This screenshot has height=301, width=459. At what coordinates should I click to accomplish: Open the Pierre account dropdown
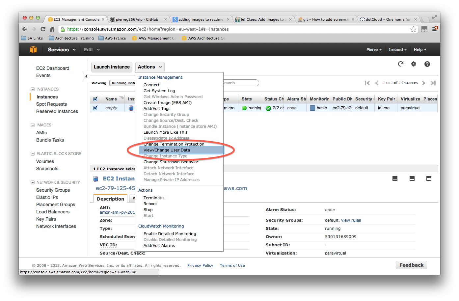(374, 50)
